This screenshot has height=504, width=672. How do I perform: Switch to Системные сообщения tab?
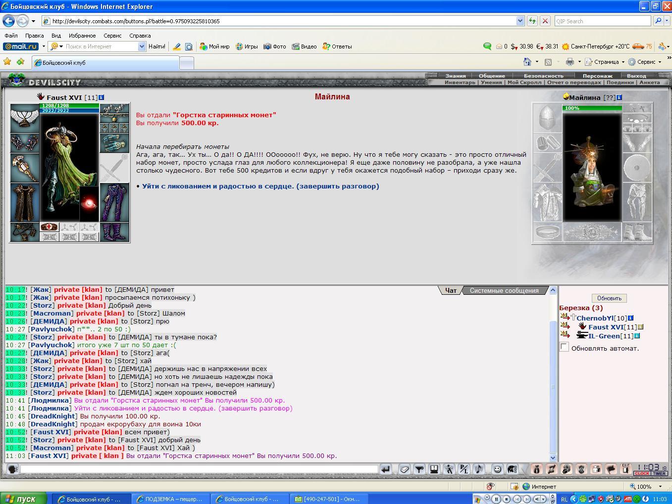tap(504, 290)
